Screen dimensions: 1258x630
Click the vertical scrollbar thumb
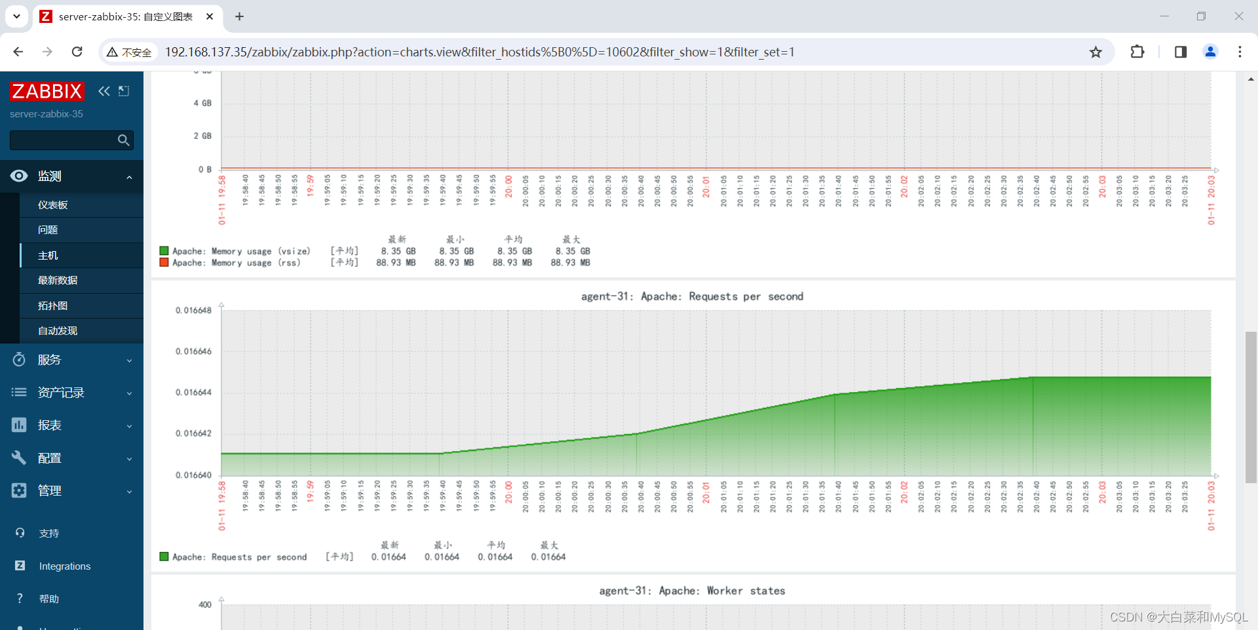(1251, 407)
